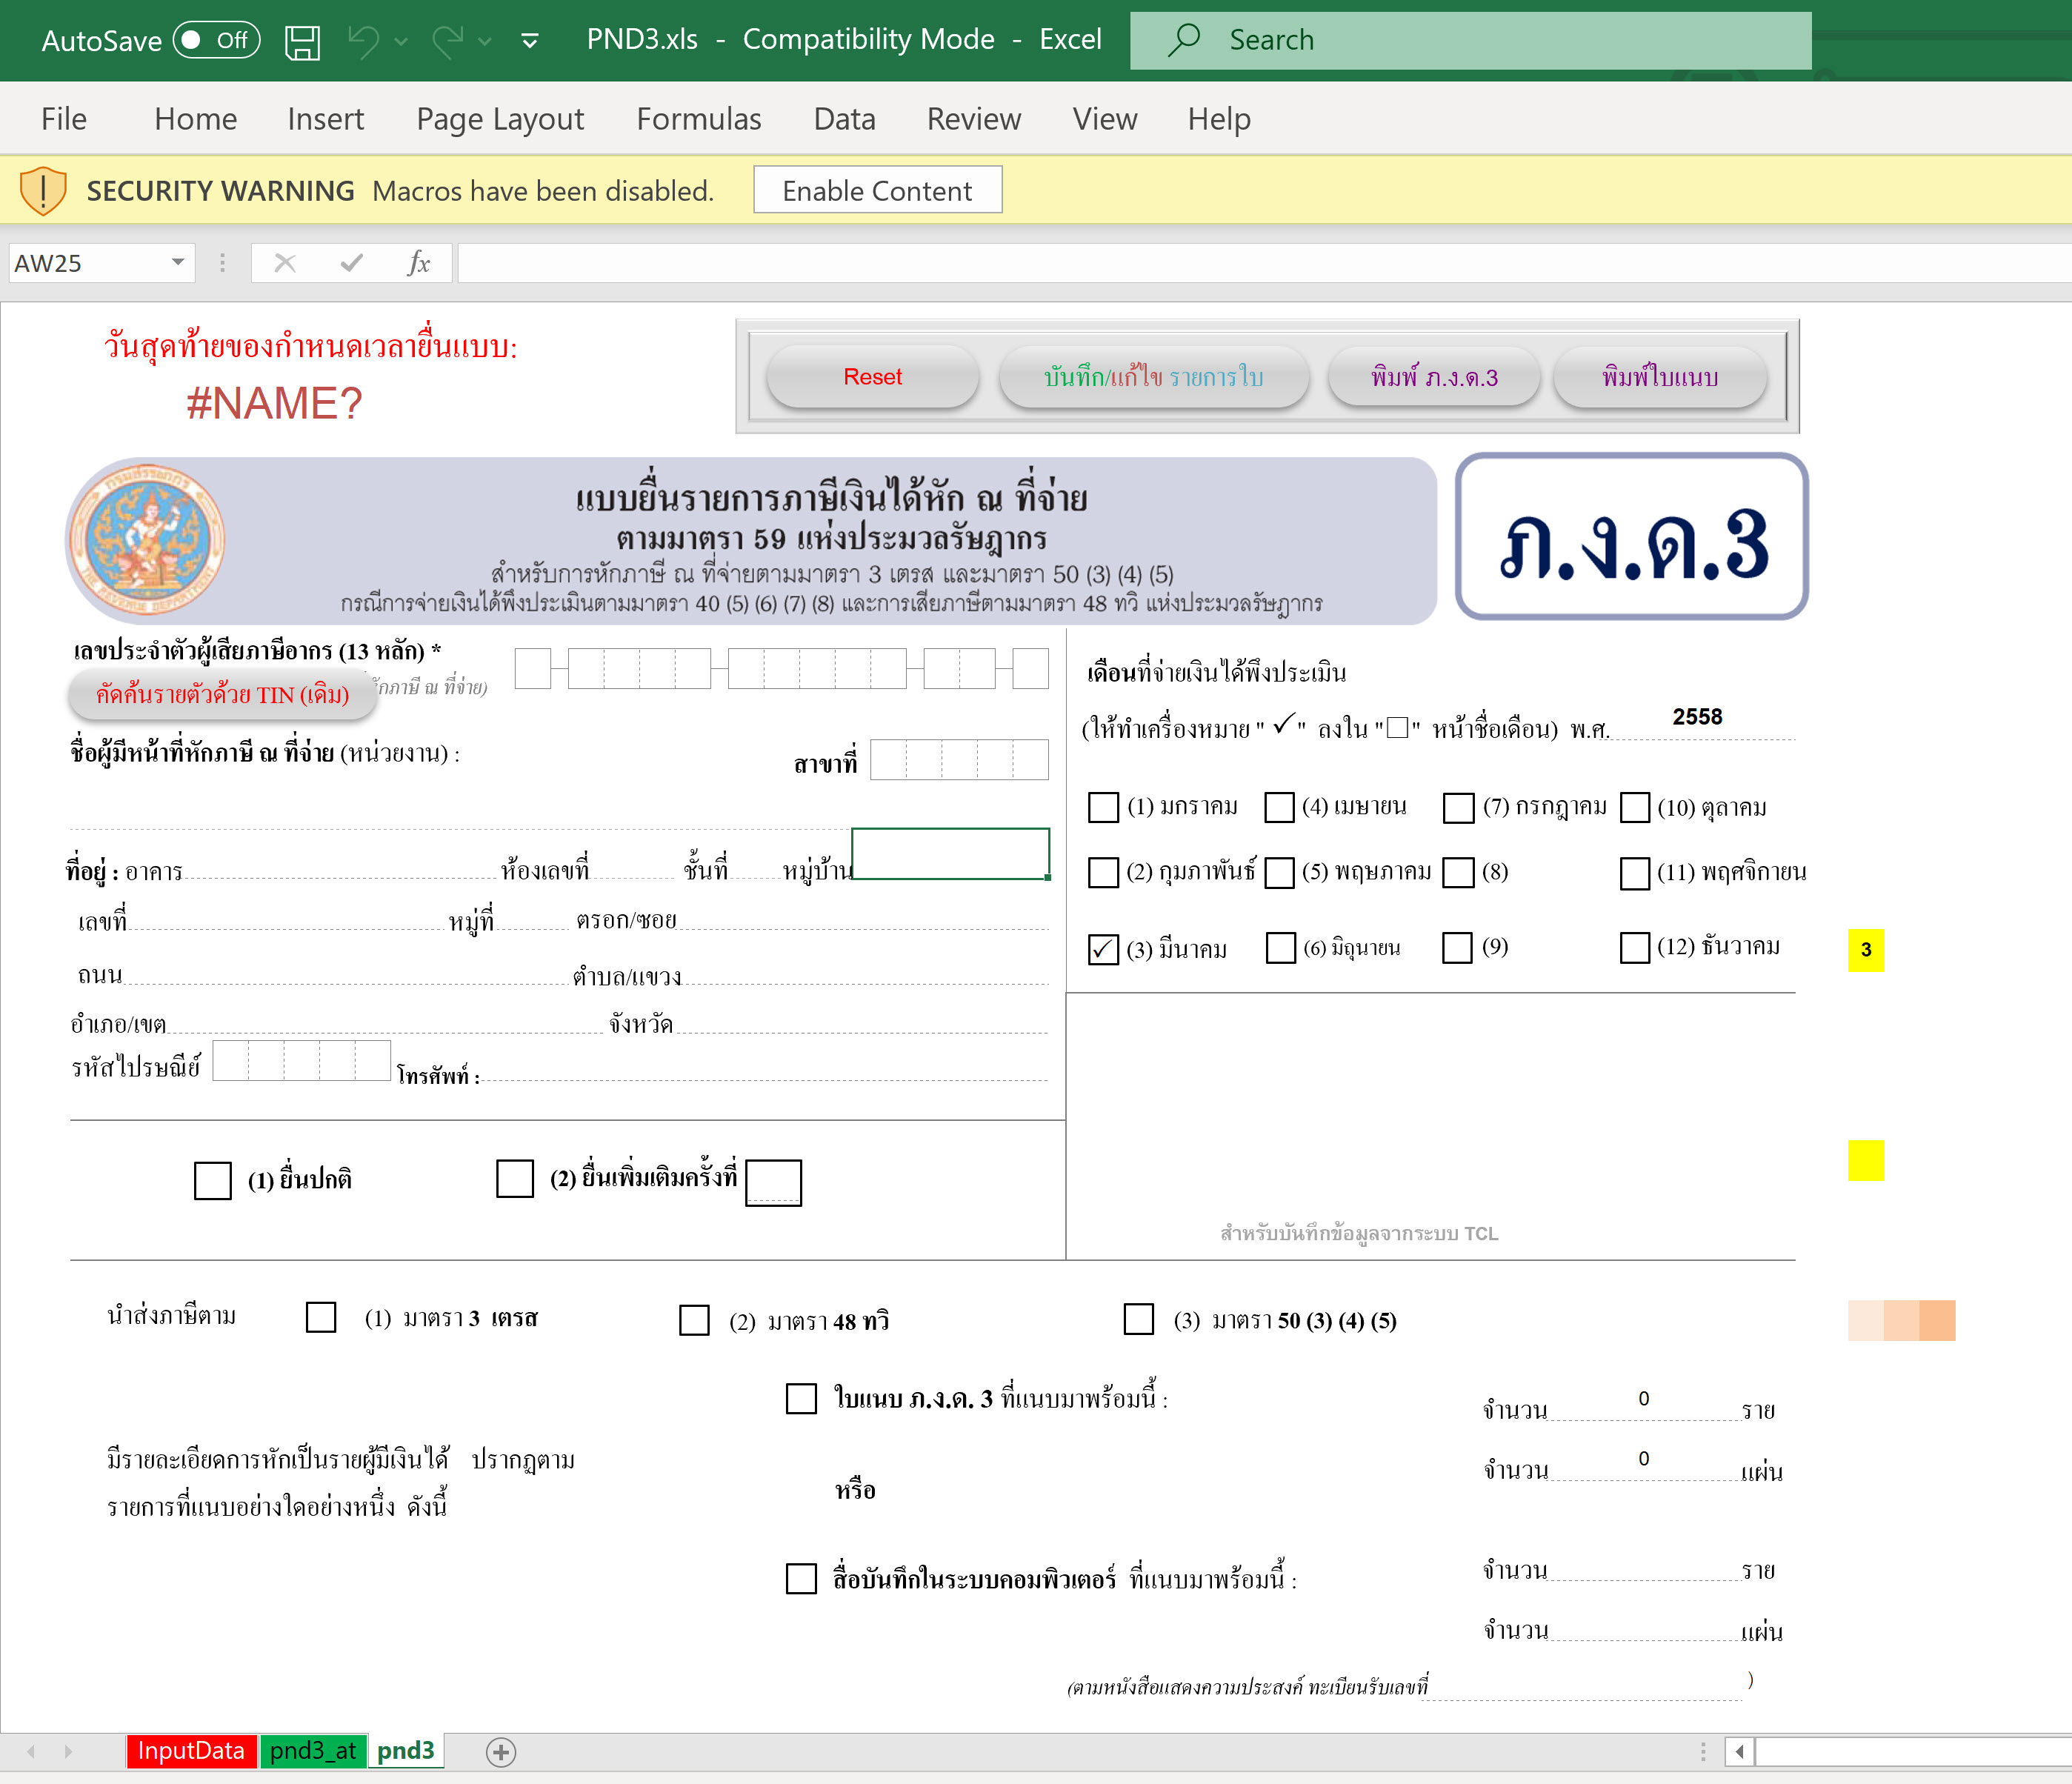Click next sheet navigation arrow

point(67,1752)
